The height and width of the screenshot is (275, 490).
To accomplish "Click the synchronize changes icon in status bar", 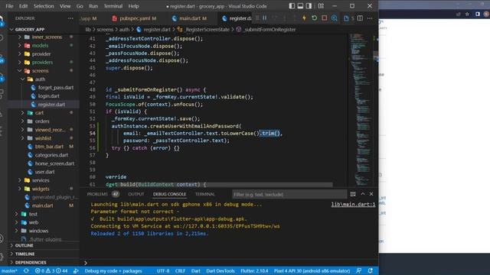I will point(26,270).
